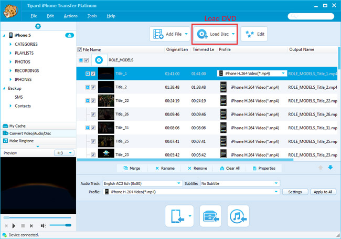Skip to next preview item
Image resolution: width=341 pixels, height=239 pixels.
31,226
